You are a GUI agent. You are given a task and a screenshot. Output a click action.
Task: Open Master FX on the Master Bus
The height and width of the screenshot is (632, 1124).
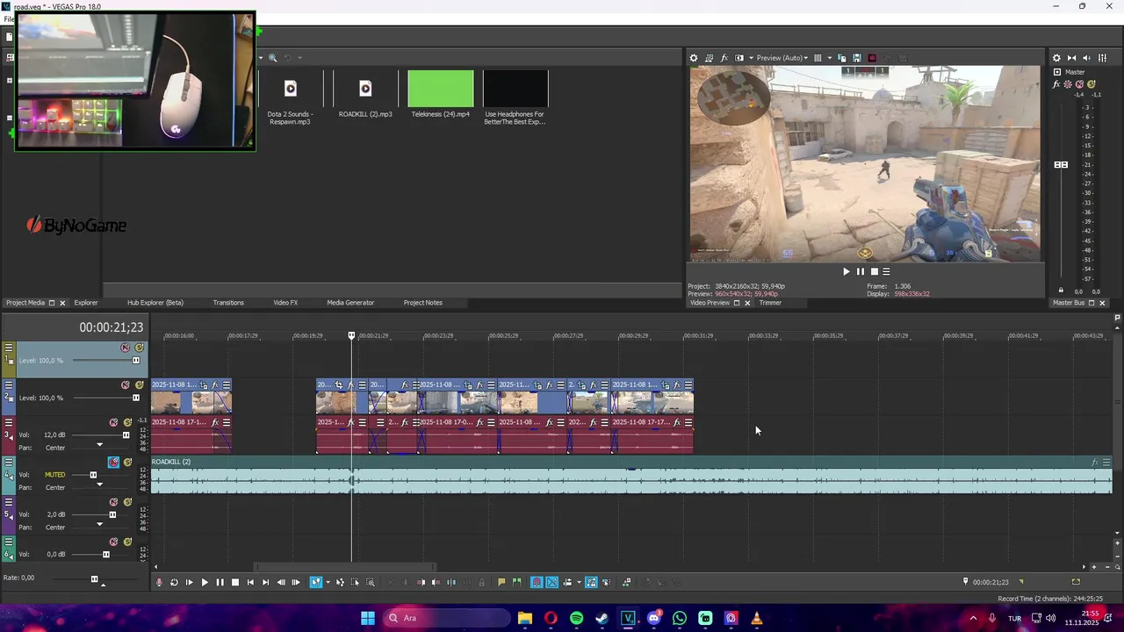click(1056, 85)
